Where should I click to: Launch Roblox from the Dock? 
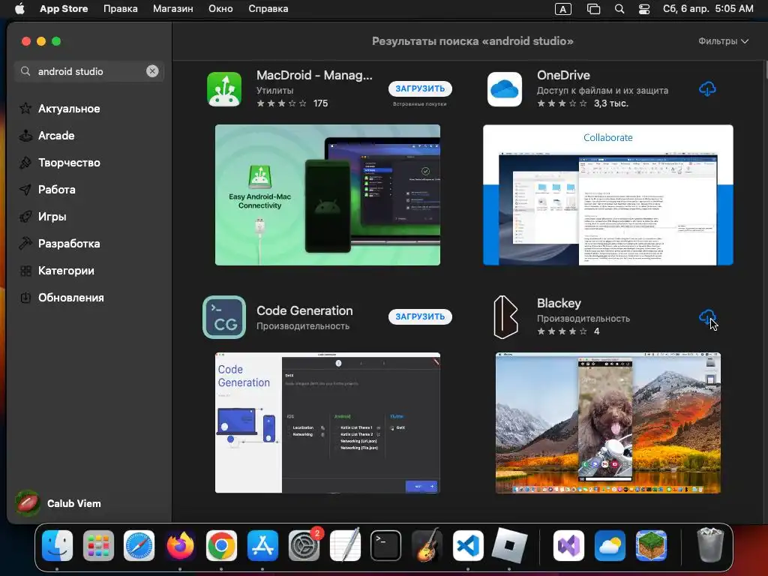pos(509,545)
